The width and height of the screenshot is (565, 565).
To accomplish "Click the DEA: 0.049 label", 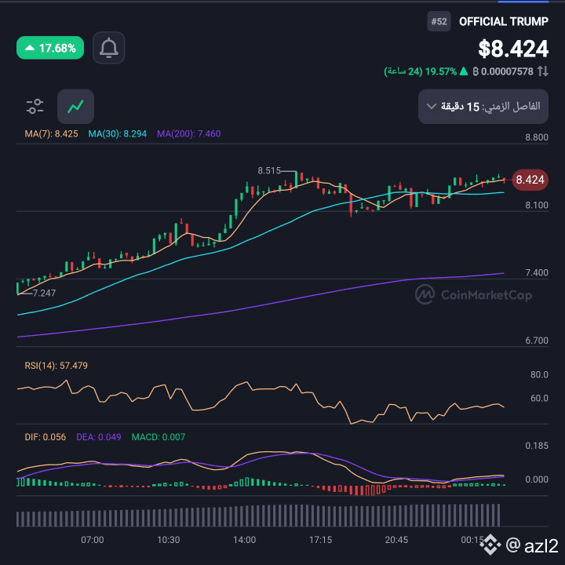I will [98, 437].
